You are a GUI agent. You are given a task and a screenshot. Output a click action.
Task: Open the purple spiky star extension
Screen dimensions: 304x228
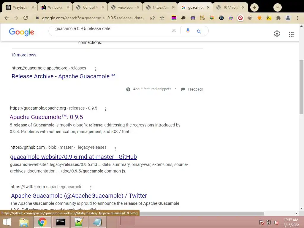(x=231, y=18)
